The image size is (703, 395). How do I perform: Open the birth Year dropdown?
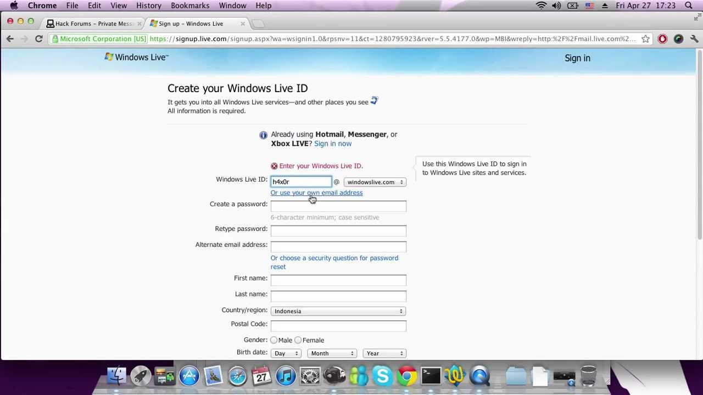384,353
